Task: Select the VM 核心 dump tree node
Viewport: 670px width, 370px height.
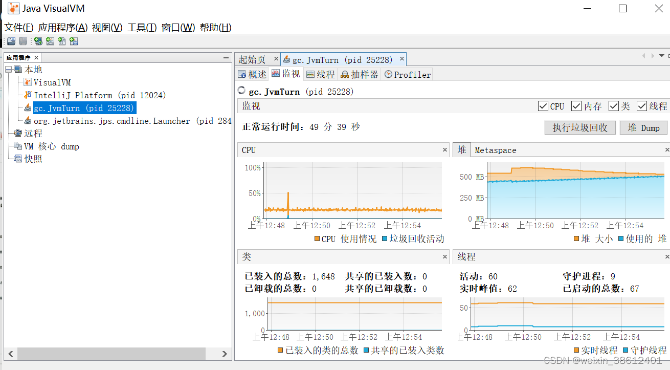Action: click(x=52, y=146)
